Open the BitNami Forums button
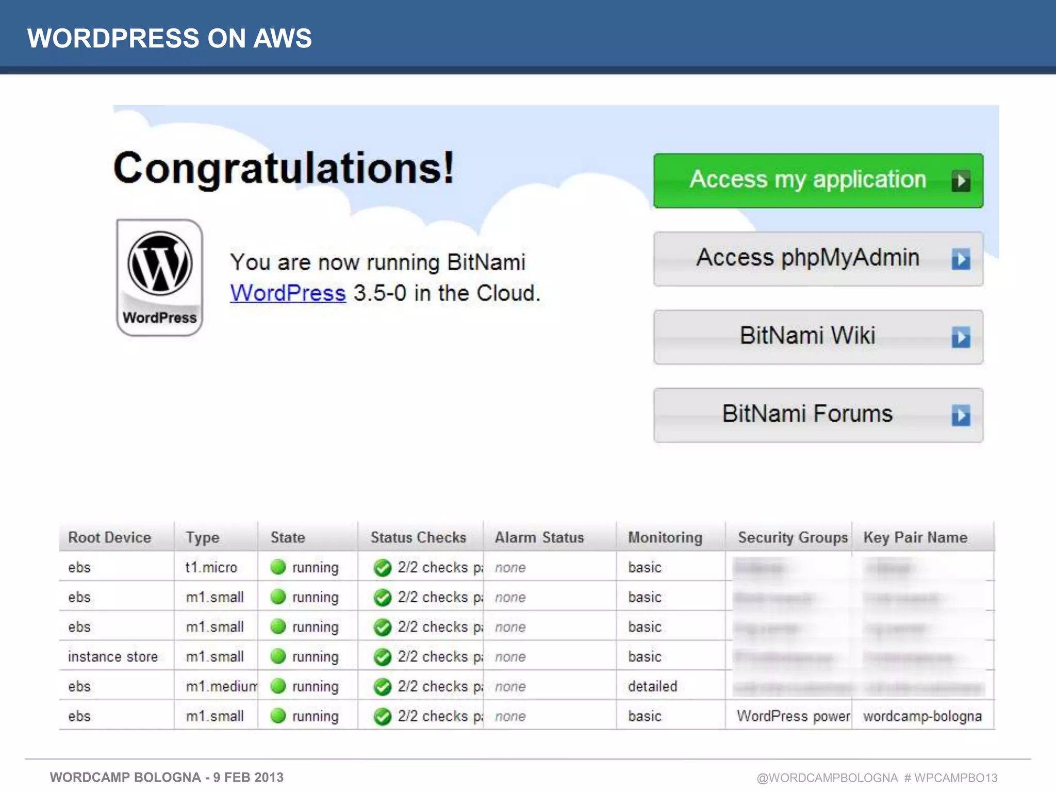 tap(818, 415)
